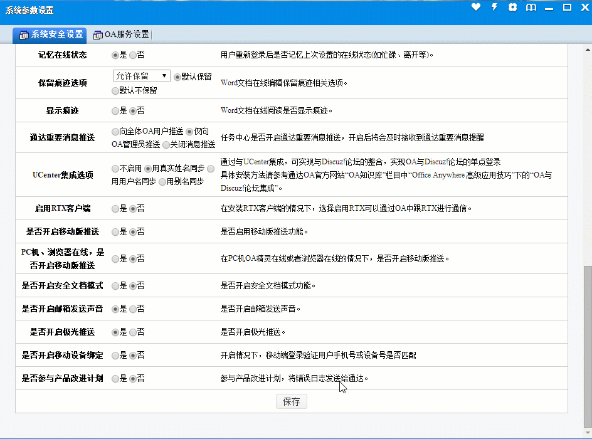Click the flower-shaped settings icon in title bar
Viewport: 592px width, 439px height.
512,8
